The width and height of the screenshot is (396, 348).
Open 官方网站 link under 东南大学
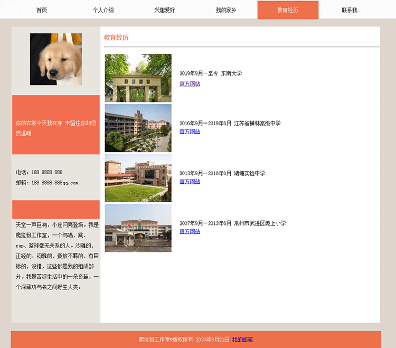(190, 83)
